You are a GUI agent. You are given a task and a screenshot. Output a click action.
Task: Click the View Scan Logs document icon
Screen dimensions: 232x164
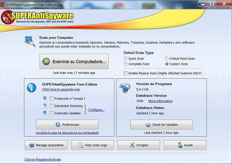pos(80,145)
